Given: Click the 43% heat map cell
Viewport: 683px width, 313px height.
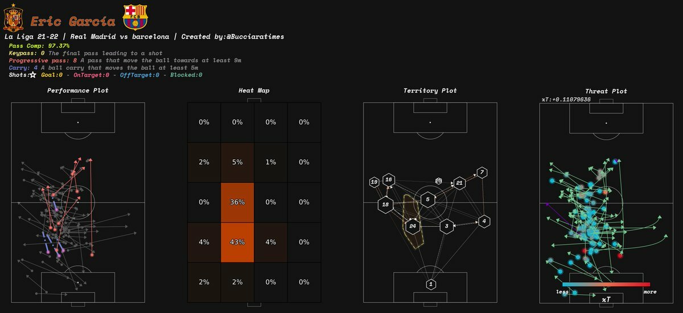Looking at the screenshot, I should click(x=237, y=242).
